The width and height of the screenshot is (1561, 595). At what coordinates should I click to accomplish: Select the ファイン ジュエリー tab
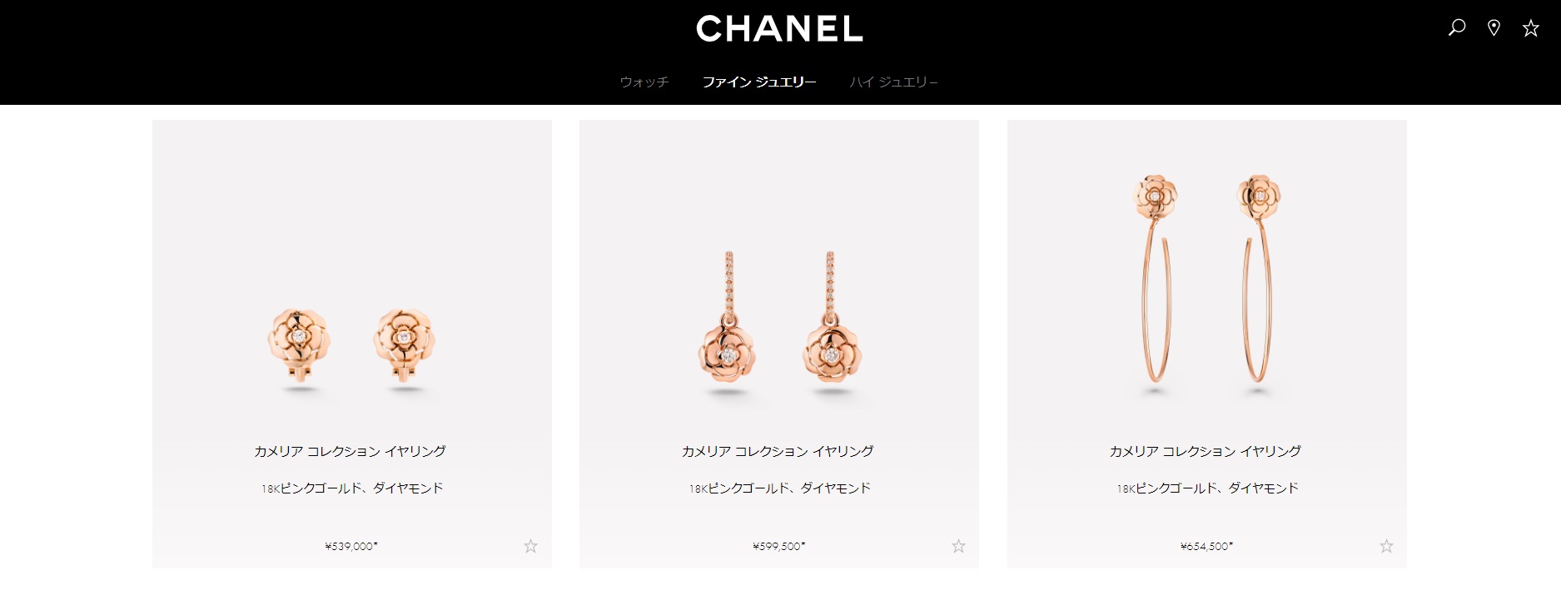coord(758,82)
